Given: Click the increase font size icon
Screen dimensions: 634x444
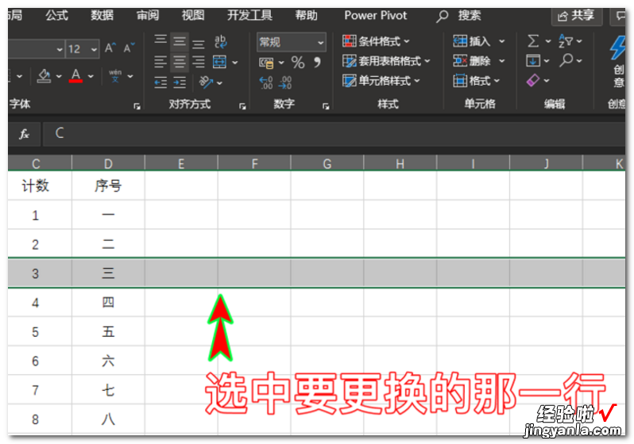Looking at the screenshot, I should point(110,48).
